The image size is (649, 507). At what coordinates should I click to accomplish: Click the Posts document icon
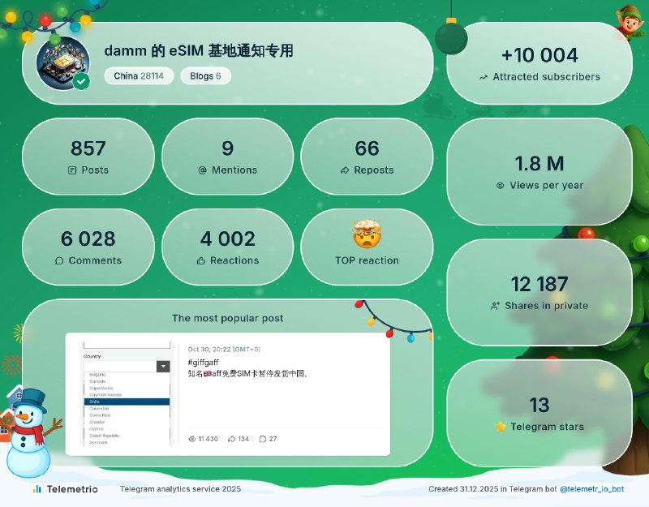coord(73,170)
